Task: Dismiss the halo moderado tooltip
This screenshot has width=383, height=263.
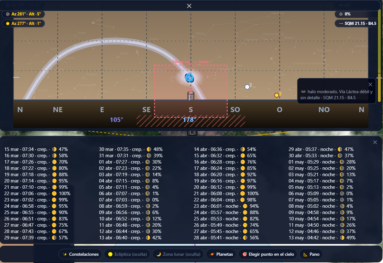Action: point(370,84)
